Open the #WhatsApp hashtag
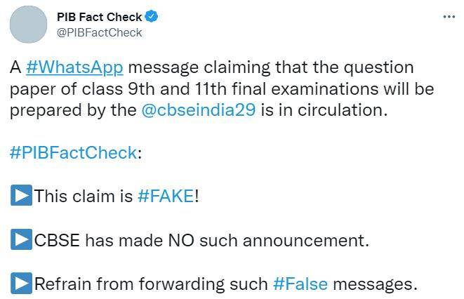 coord(74,68)
